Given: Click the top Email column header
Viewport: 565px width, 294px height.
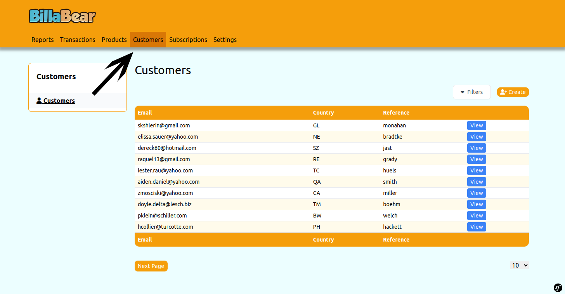Looking at the screenshot, I should tap(145, 113).
